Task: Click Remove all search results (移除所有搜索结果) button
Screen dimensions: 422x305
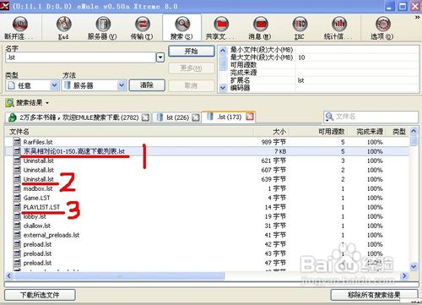Action: [374, 295]
